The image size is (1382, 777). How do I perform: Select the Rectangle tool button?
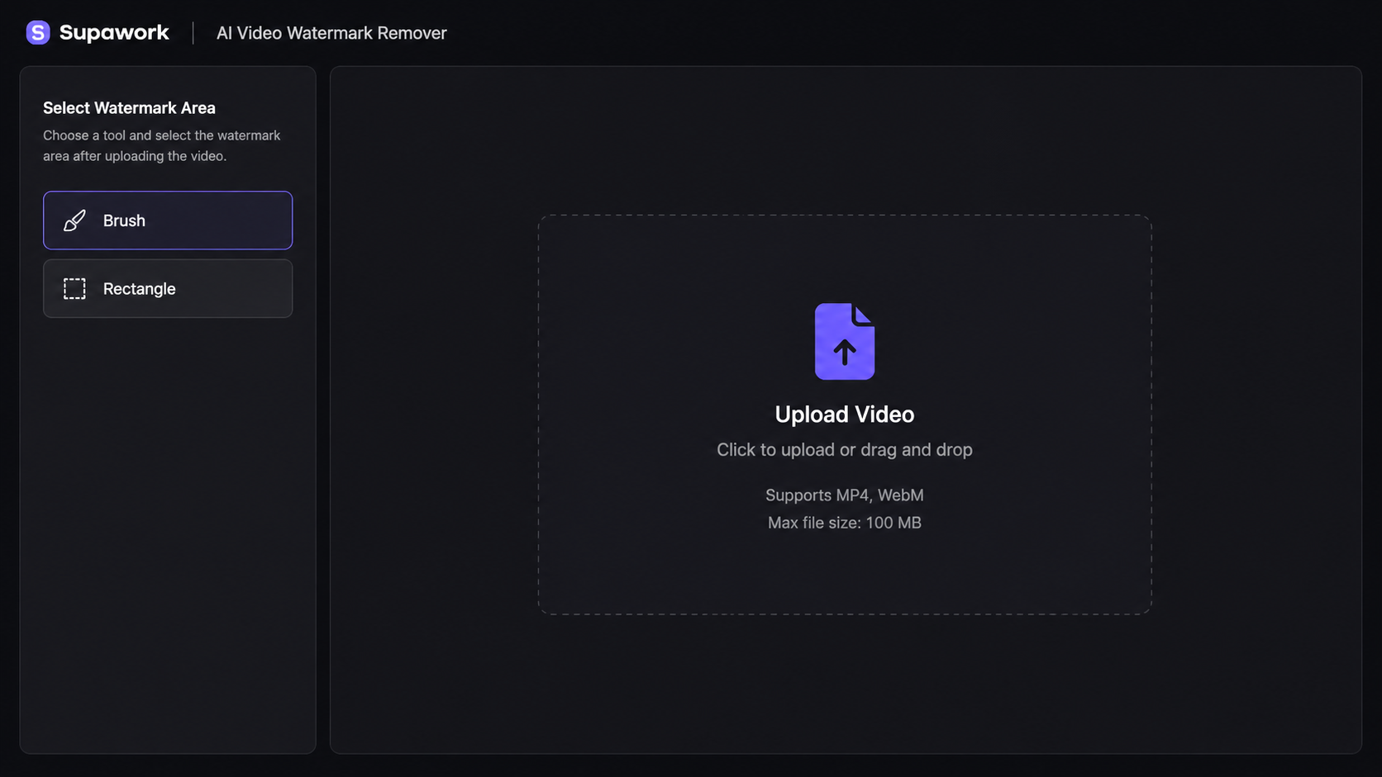coord(168,288)
